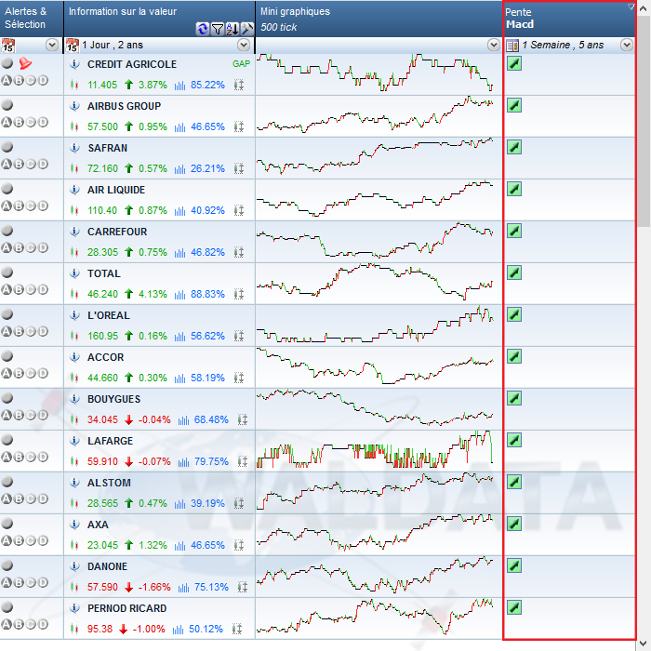
Task: Click the Macd slope arrow icon for PERNOD RICARD
Action: [514, 607]
